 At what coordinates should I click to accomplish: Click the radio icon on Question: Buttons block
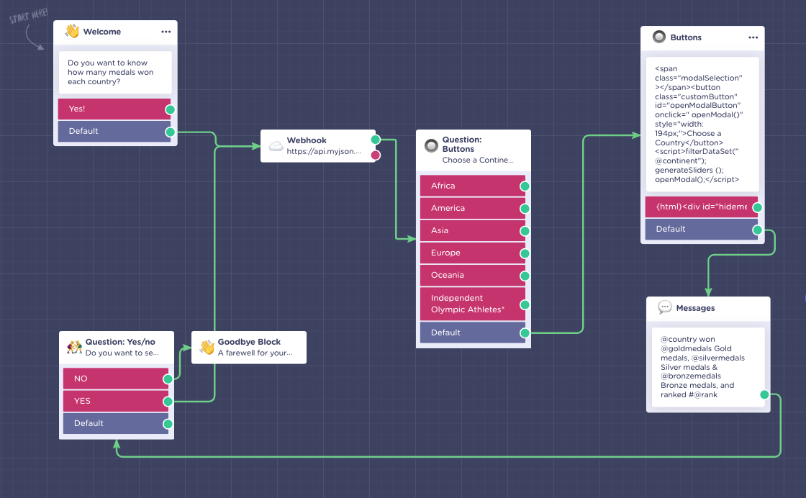pyautogui.click(x=431, y=145)
